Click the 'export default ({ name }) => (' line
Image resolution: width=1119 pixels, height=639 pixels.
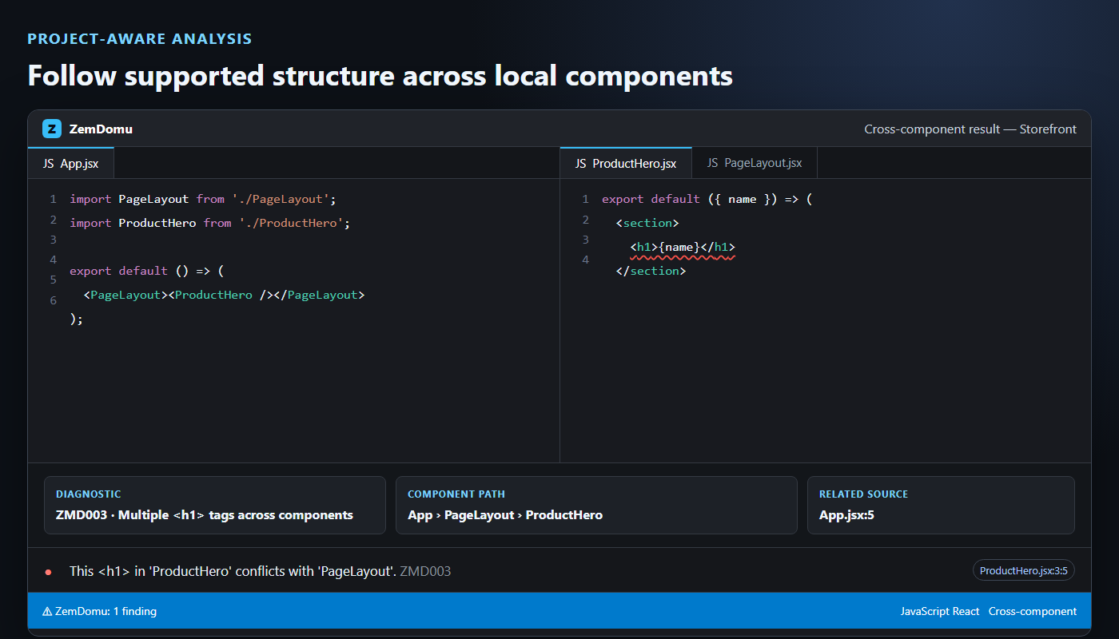707,199
